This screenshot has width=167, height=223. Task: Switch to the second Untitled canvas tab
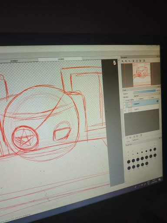tap(61, 59)
